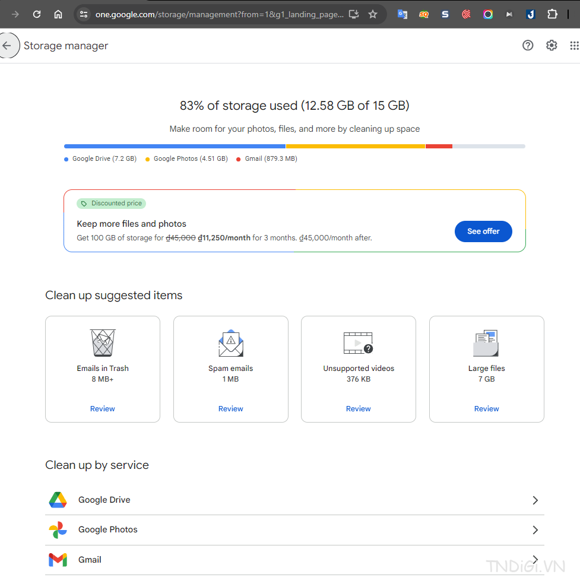580x587 pixels.
Task: Click the Spam emails envelope icon
Action: point(231,343)
